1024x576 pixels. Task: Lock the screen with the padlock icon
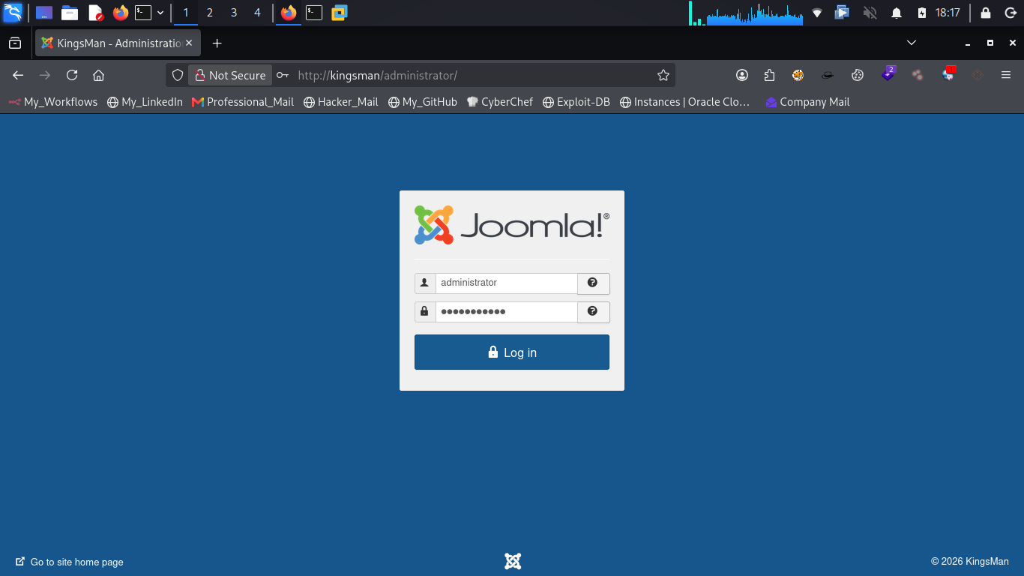coord(986,13)
